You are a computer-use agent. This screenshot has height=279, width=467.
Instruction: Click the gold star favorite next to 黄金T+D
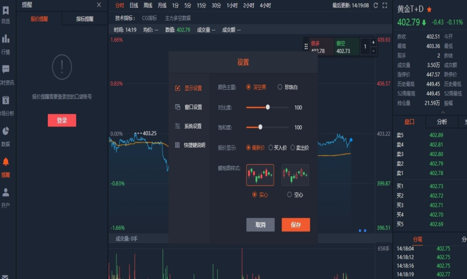429,9
